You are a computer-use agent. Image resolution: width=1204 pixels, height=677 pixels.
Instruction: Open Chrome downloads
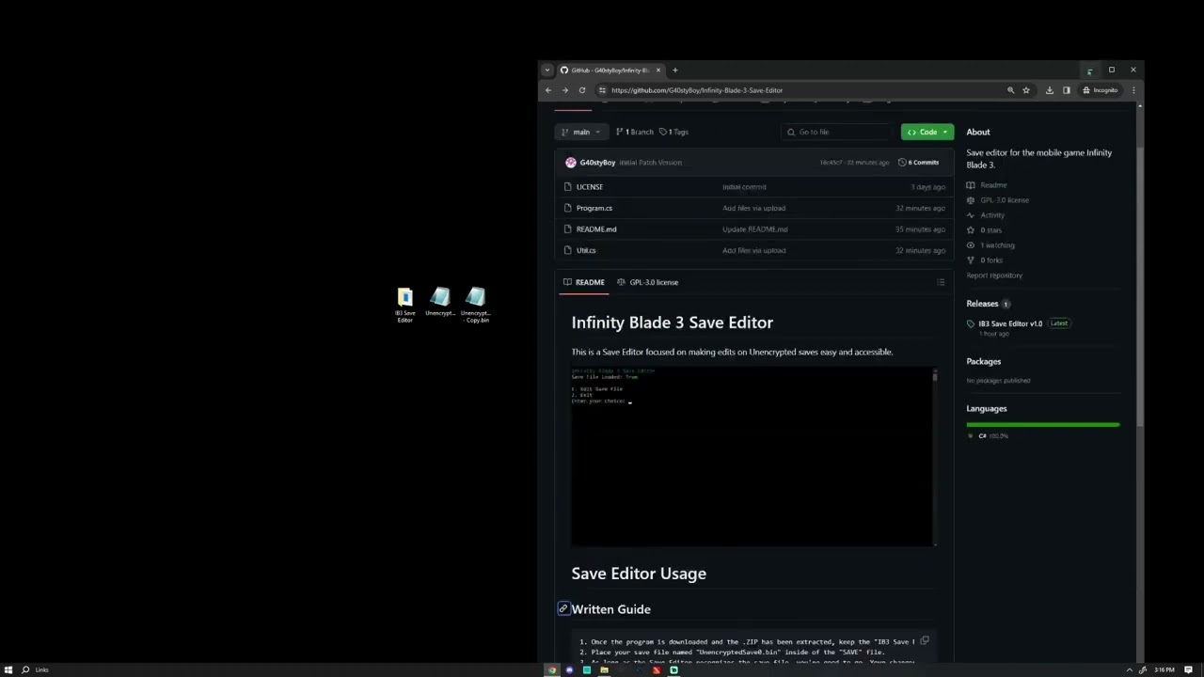click(x=1050, y=90)
